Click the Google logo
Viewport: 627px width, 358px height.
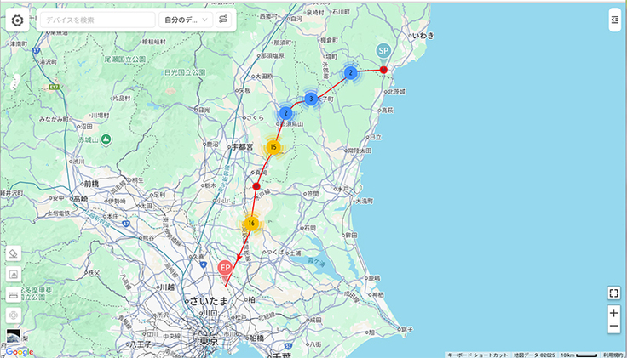coord(17,351)
